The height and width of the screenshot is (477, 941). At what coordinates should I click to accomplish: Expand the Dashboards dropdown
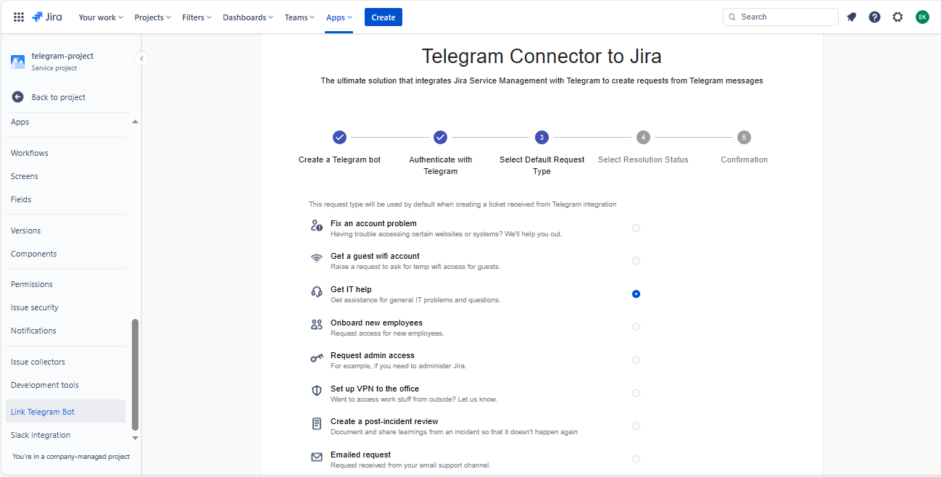coord(248,17)
